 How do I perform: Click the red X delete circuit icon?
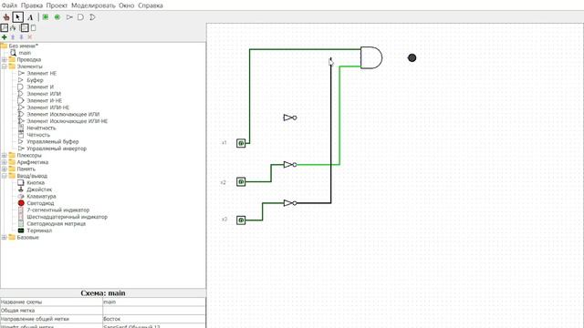tap(30, 37)
